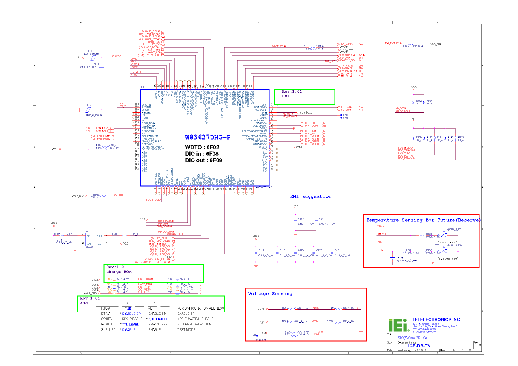Click the 'DIO in : 6F08' text
The height and width of the screenshot is (366, 518).
(x=202, y=154)
